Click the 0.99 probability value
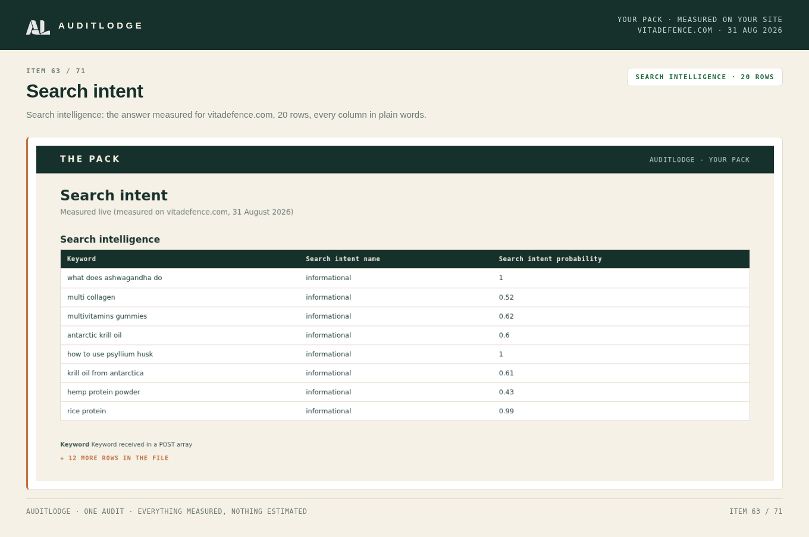809x537 pixels. 506,412
